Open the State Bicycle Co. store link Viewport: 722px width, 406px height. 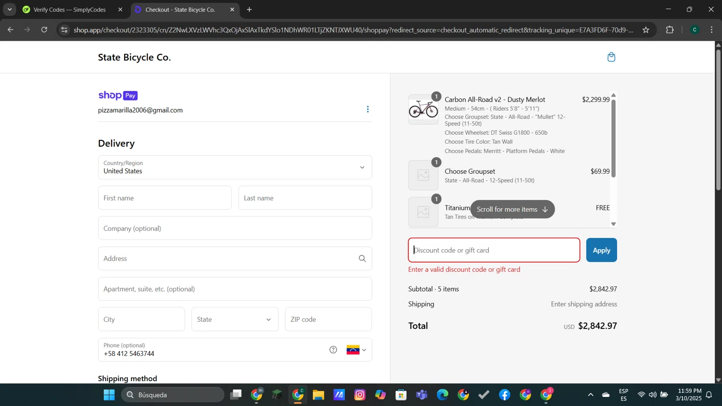pos(134,57)
